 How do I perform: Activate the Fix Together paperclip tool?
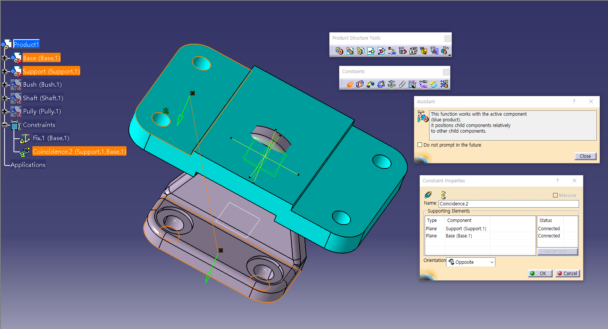pos(402,84)
